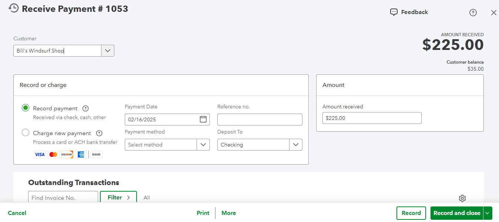Open the Payment Date calendar picker icon
Screen dimensions: 499x222
(203, 119)
